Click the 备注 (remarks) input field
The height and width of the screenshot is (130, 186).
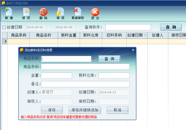(85, 84)
